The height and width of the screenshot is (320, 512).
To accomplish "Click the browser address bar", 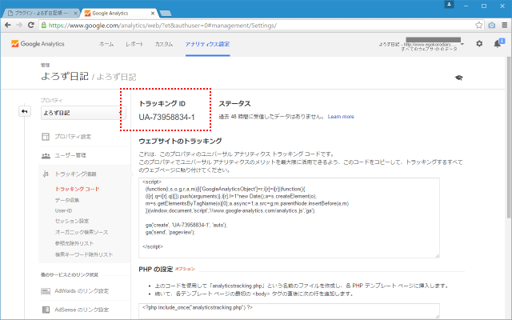I will 264,25.
